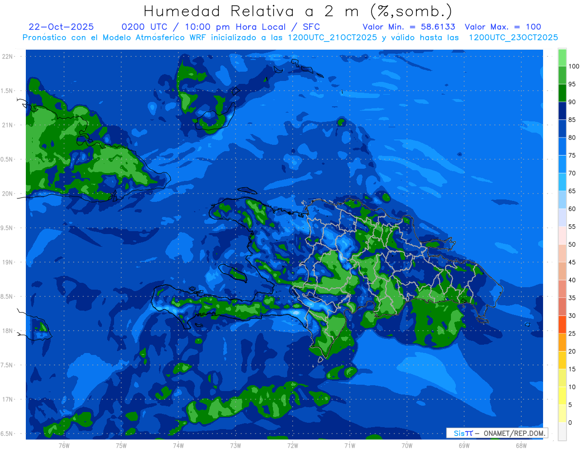Click the '72W' longitude axis label
This screenshot has width=585, height=452.
pos(292,446)
